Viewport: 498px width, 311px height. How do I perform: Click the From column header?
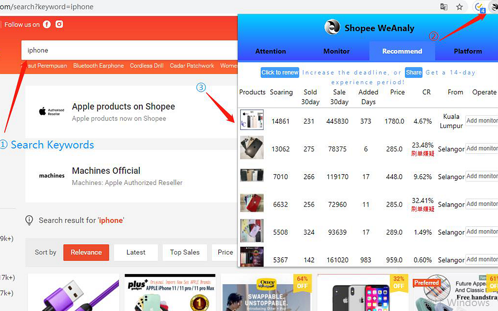pos(455,92)
